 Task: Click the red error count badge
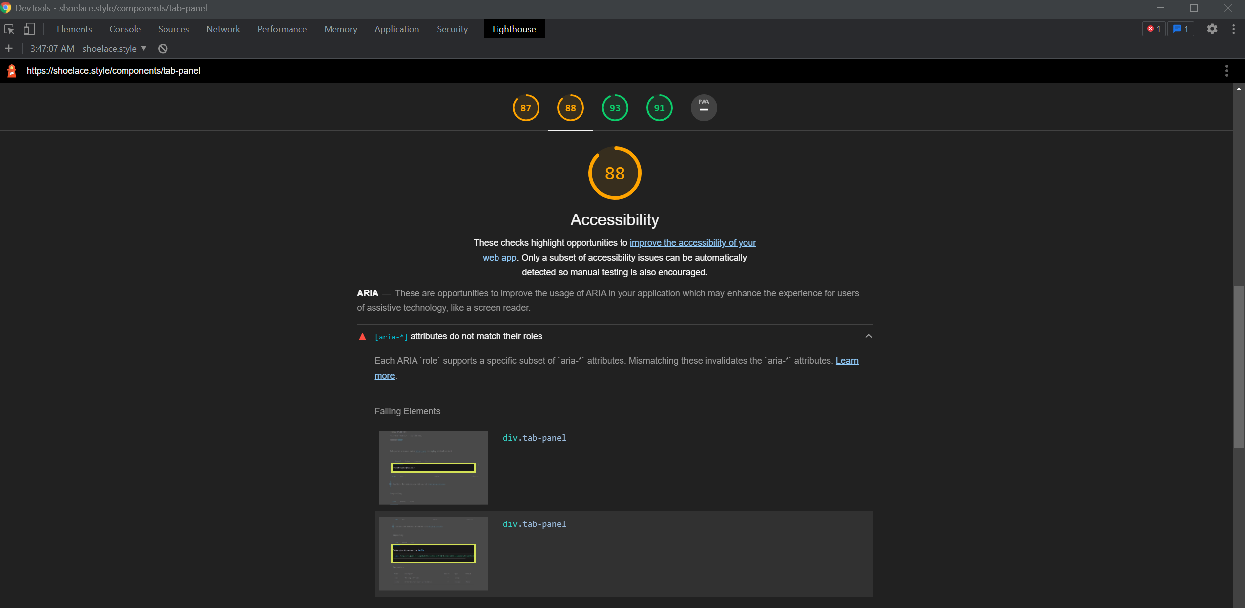[x=1154, y=29]
